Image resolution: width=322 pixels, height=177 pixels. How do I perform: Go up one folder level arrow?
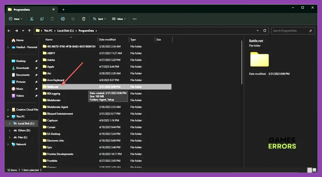point(29,31)
